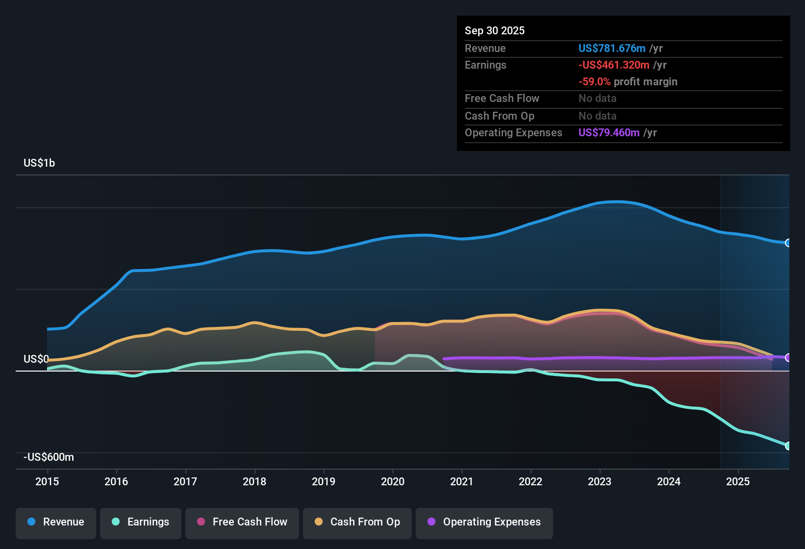Click the pink Free Cash Flow dot
The image size is (805, 549).
(x=201, y=522)
